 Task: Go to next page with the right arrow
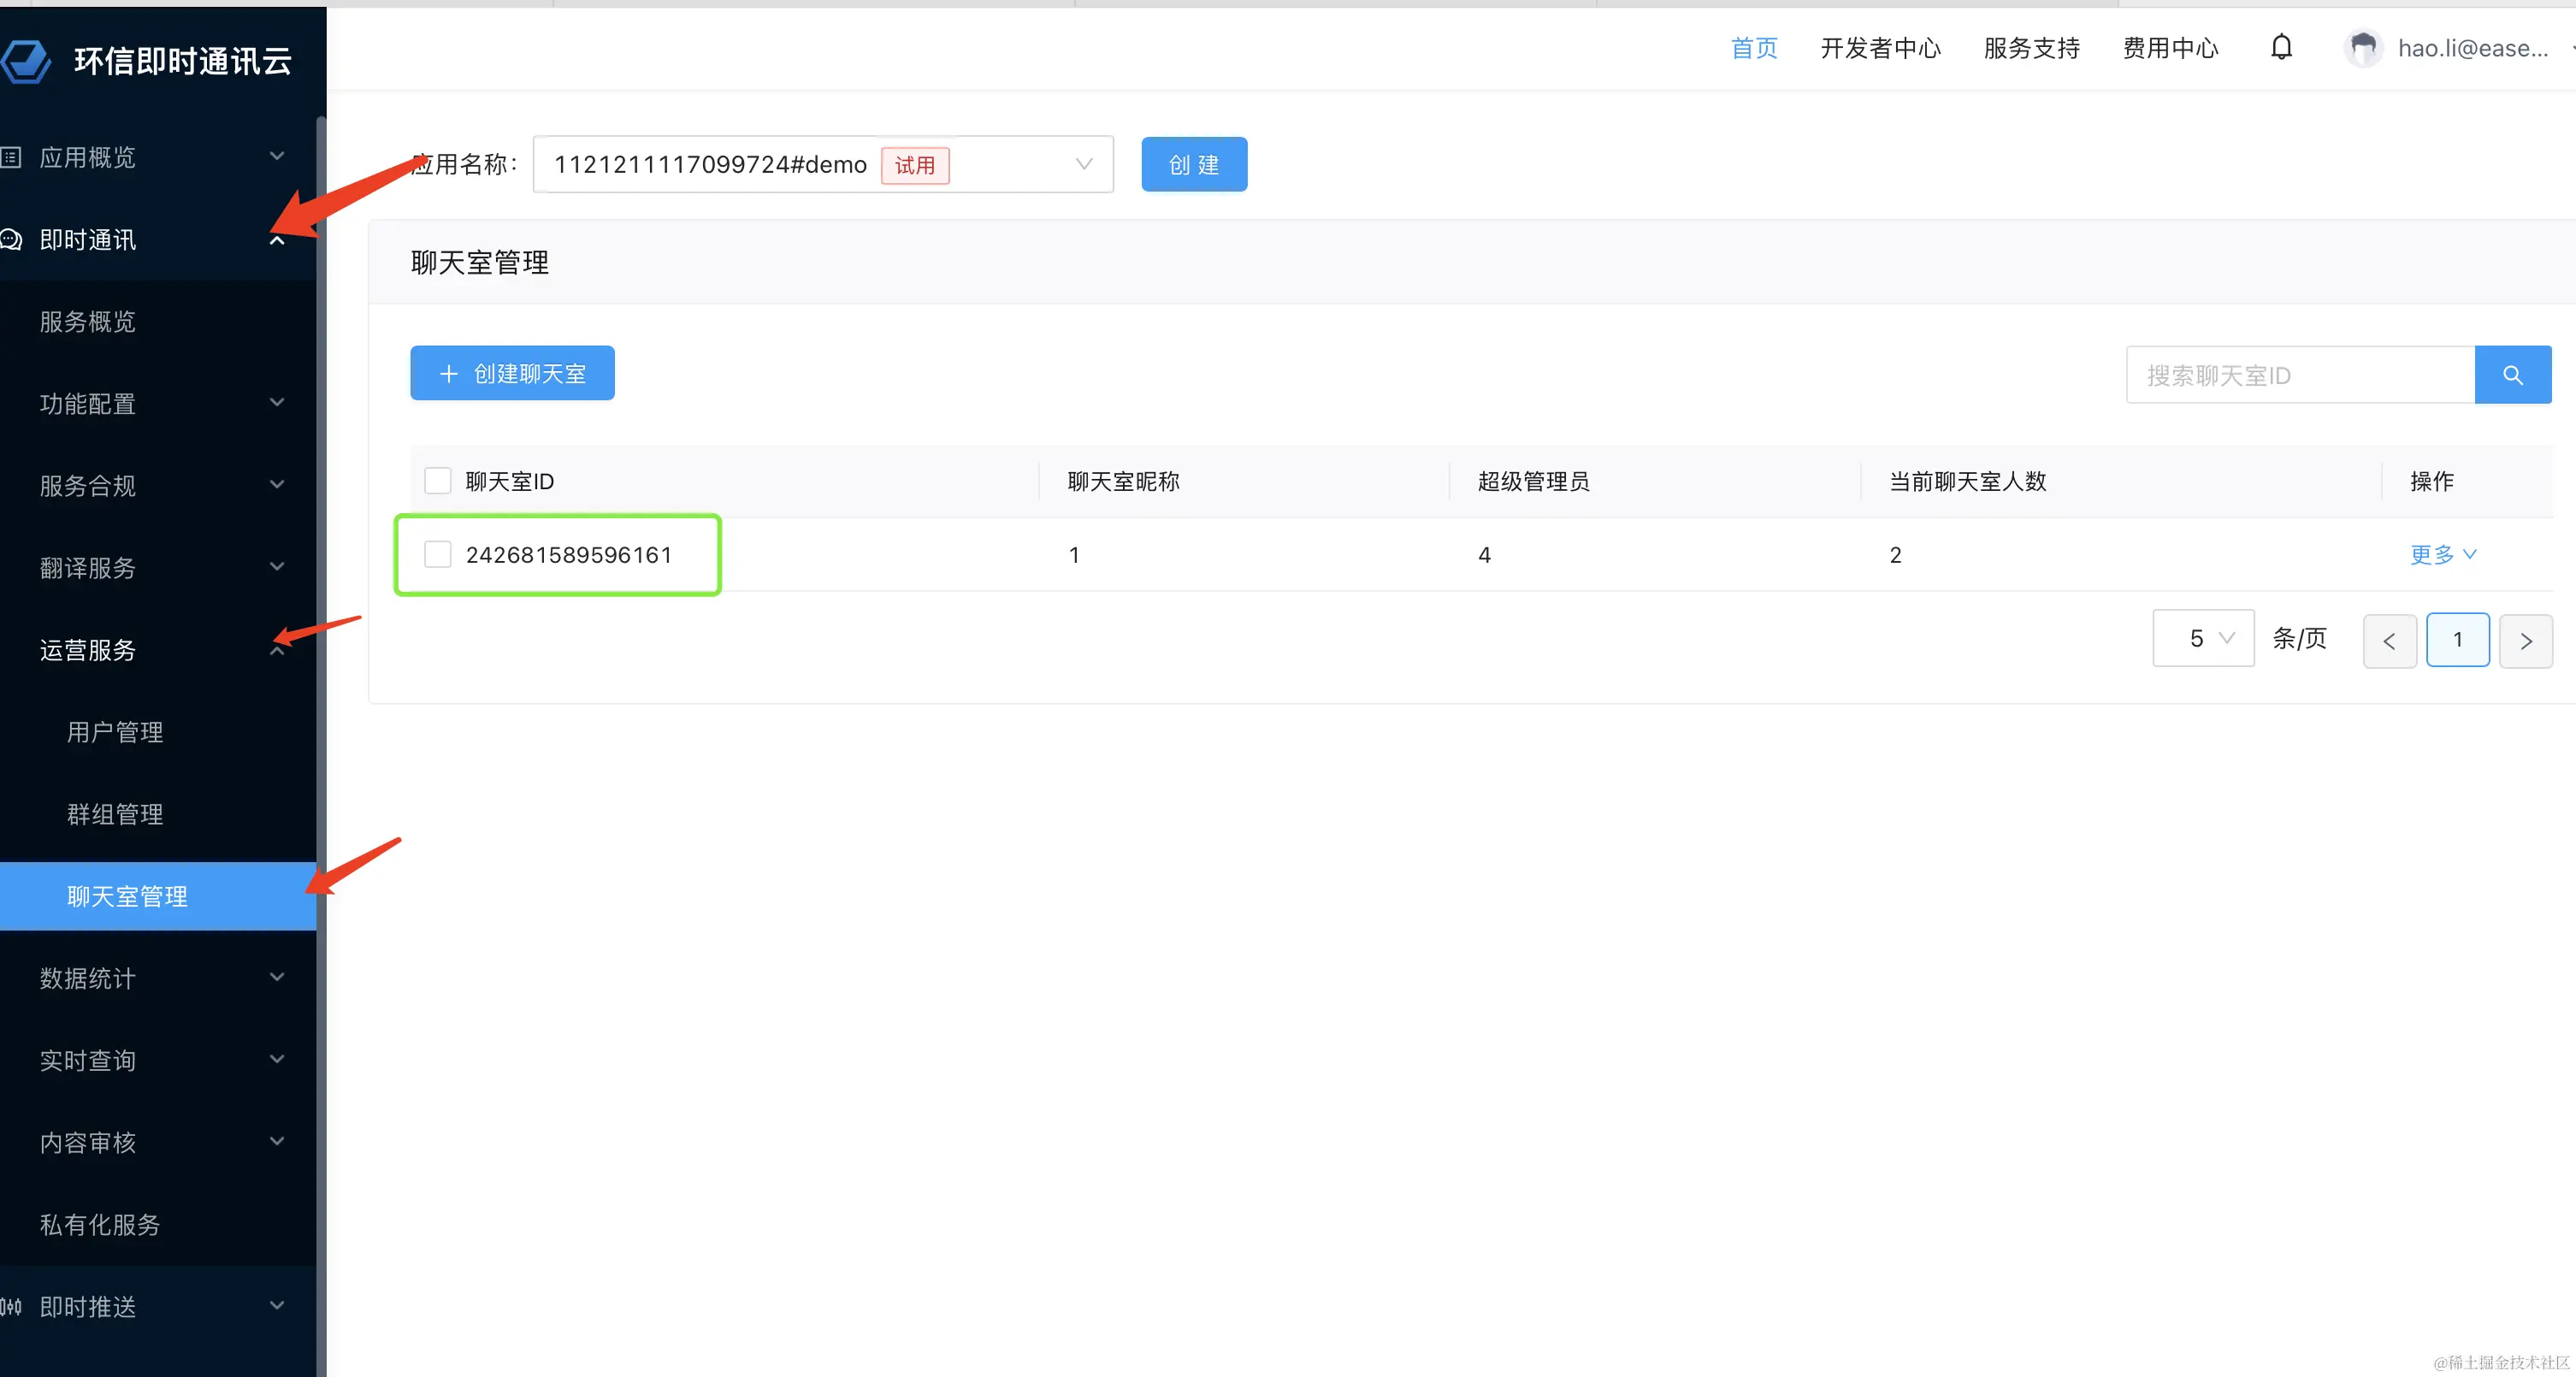2525,640
